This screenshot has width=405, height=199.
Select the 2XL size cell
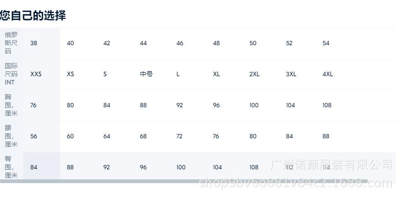pyautogui.click(x=254, y=74)
